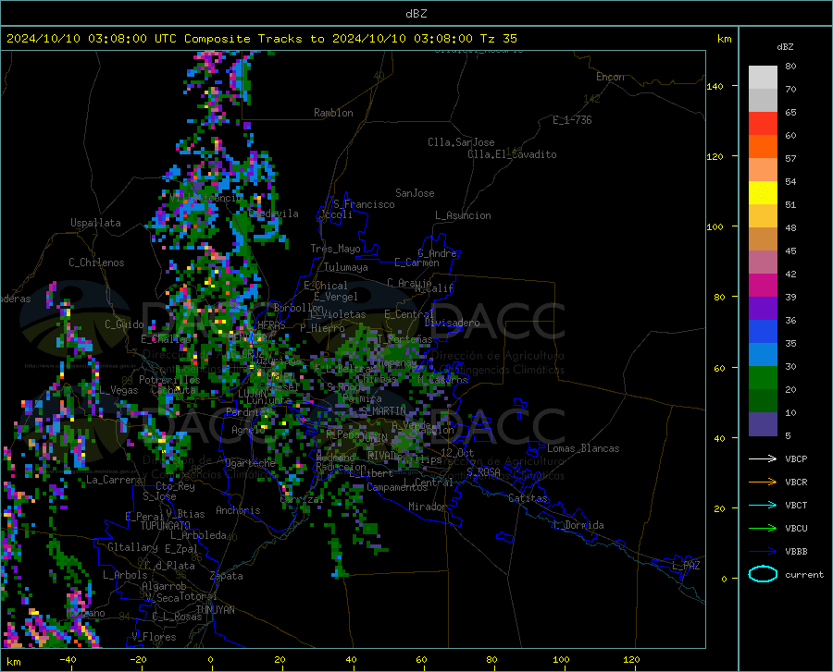Click the E_1-736 place label
Viewport: 833px width, 672px height.
pos(572,120)
